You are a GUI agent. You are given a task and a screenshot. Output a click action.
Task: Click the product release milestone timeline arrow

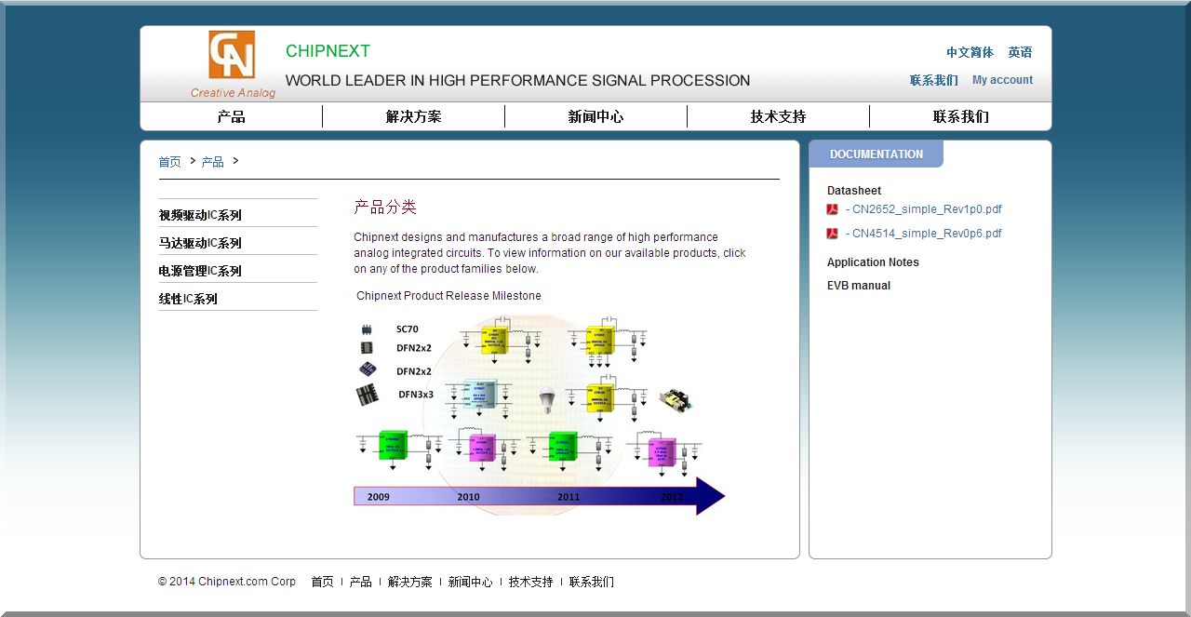[538, 496]
